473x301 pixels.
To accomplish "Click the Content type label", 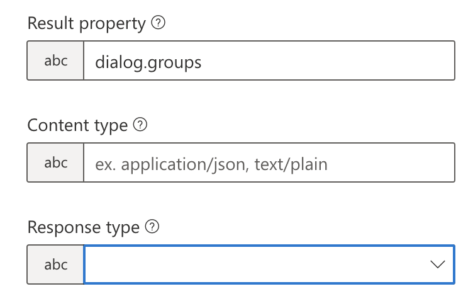I will click(77, 125).
